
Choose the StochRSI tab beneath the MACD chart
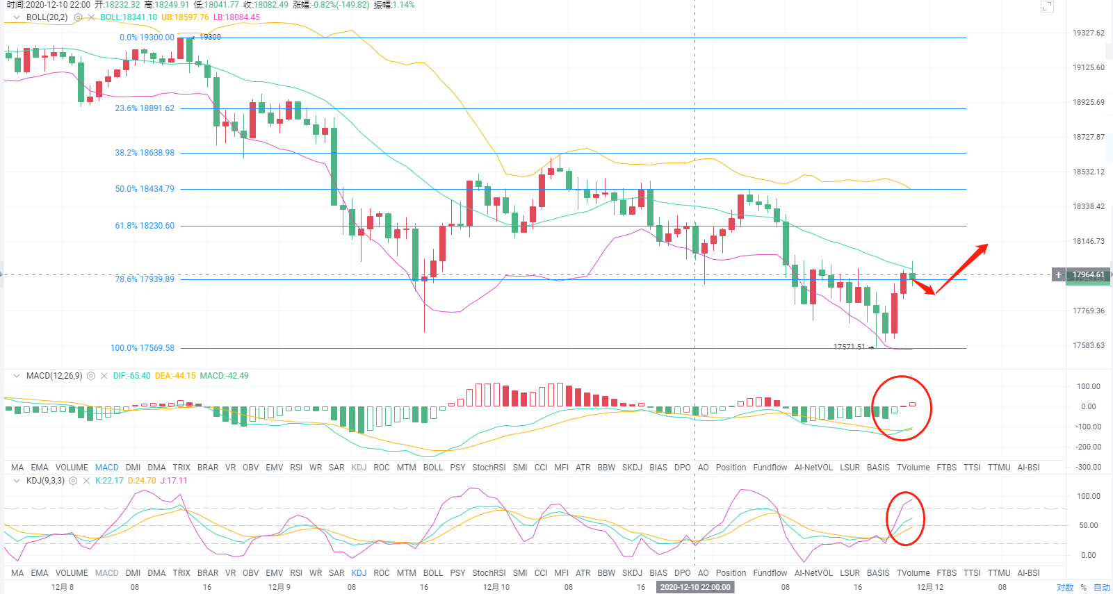click(x=489, y=468)
